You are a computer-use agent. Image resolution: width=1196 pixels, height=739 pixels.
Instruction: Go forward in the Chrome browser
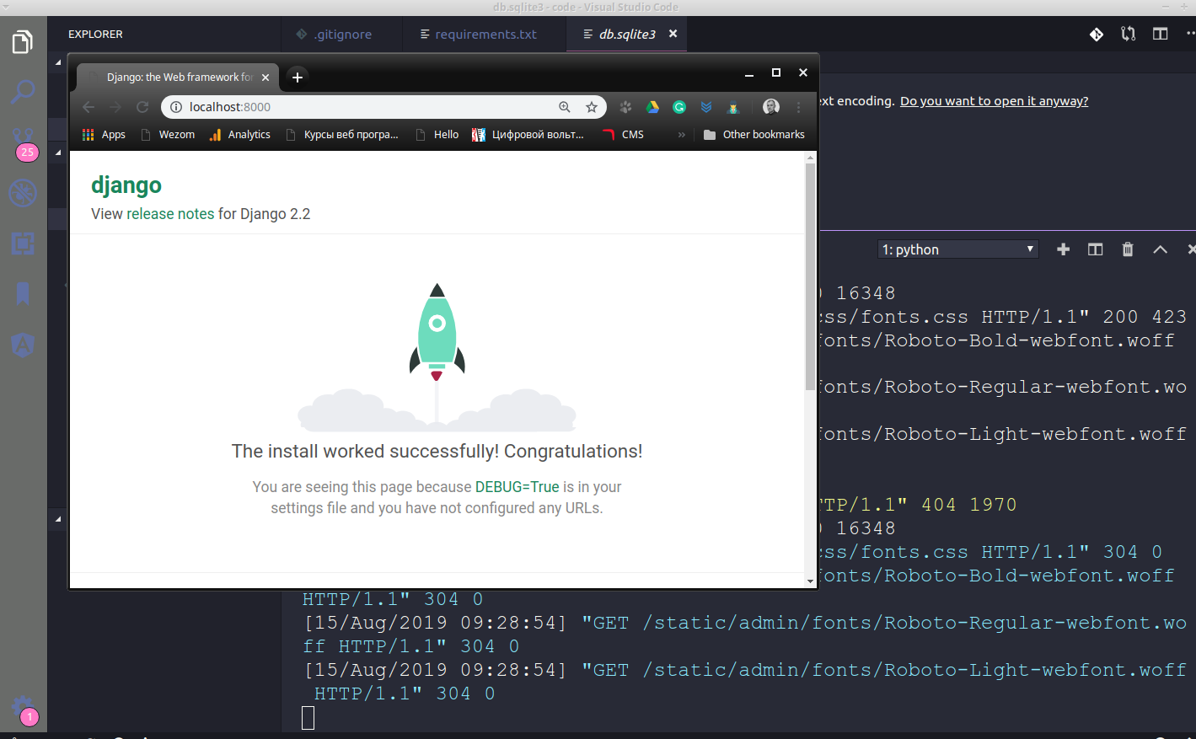[115, 107]
